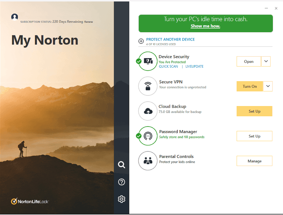The height and width of the screenshot is (215, 283).
Task: Click the green checkmark on Password Manager
Action: 139,136
